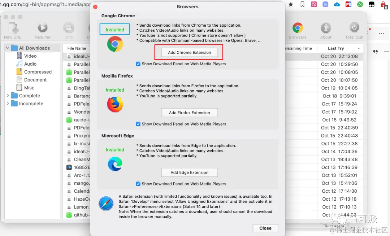Select the HazeOv file row
Image resolution: width=390 pixels, height=236 pixels.
[77, 199]
